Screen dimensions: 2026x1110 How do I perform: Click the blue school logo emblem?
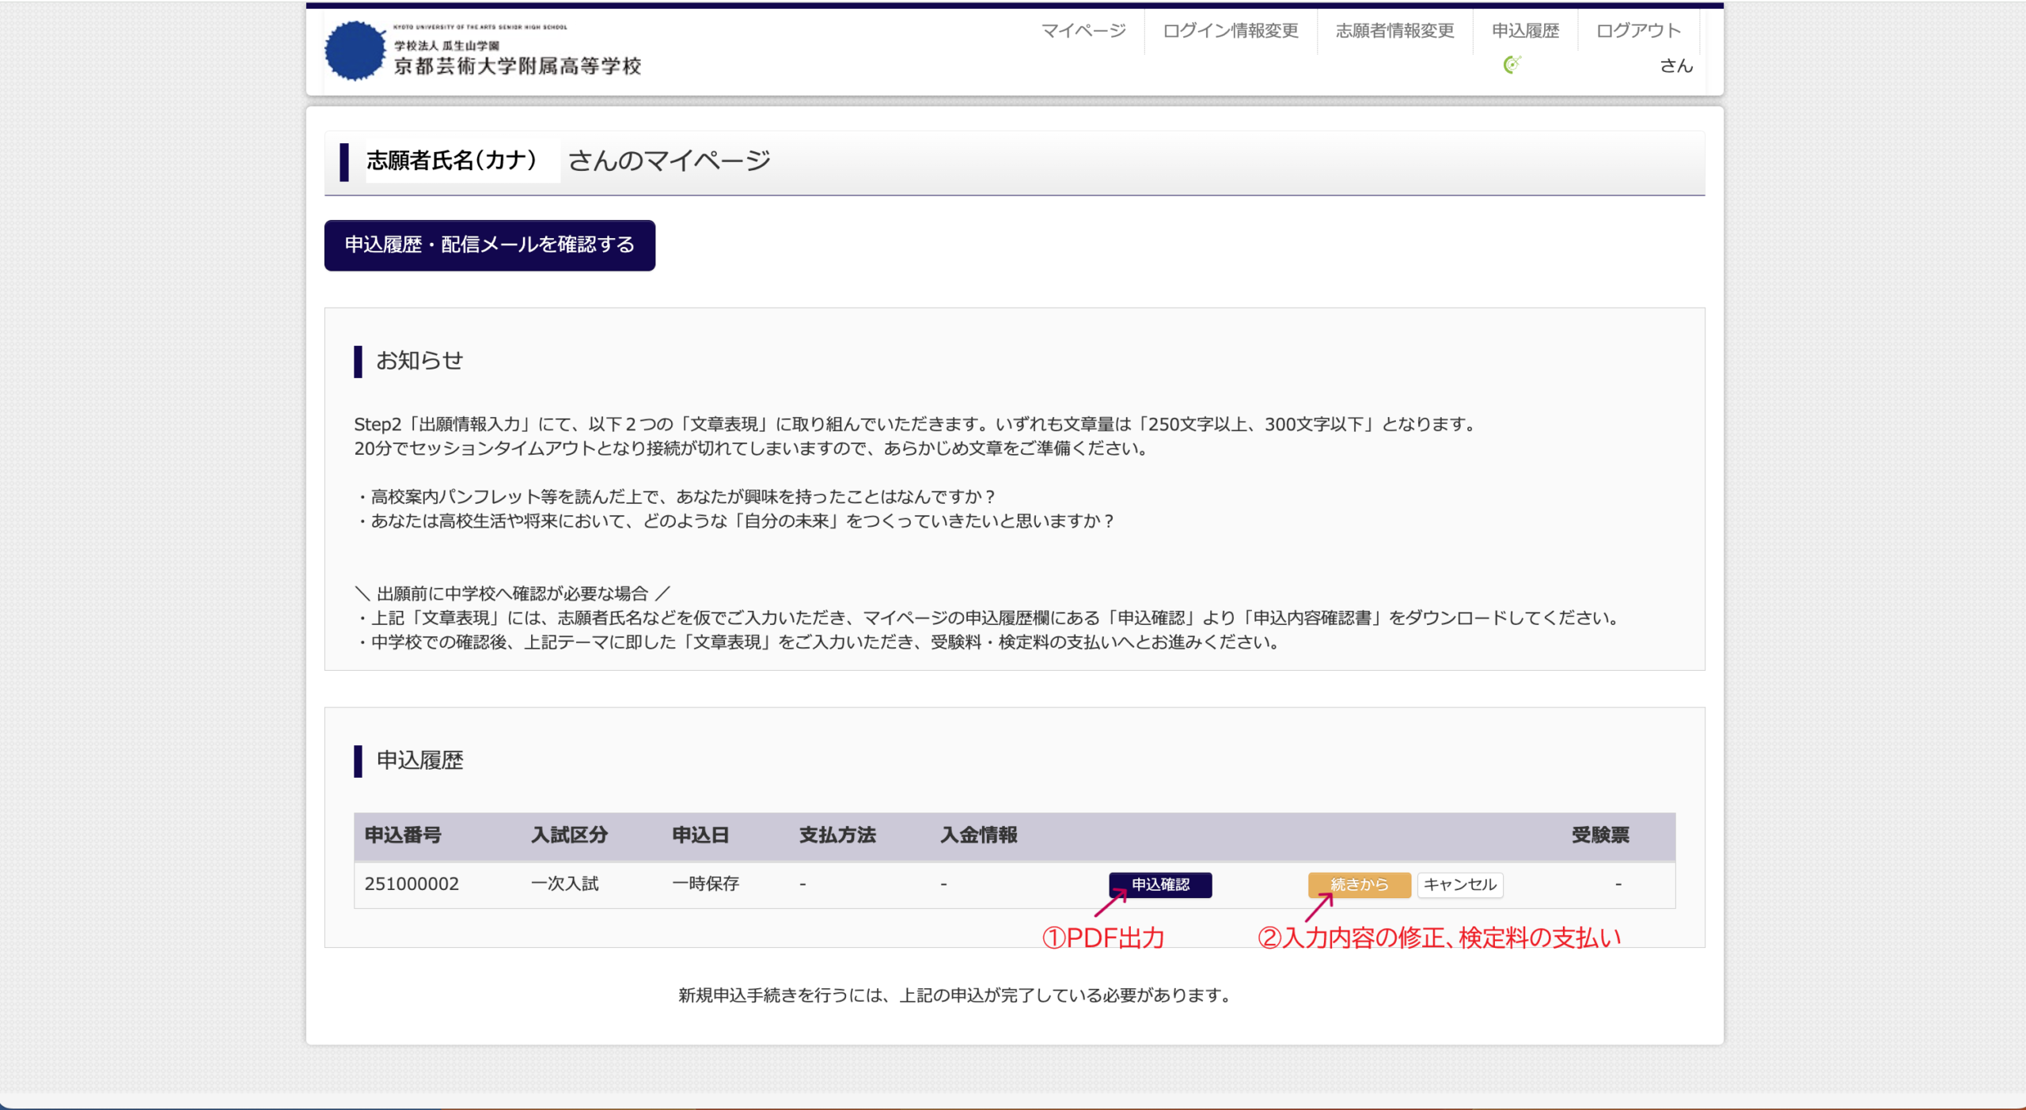click(354, 51)
